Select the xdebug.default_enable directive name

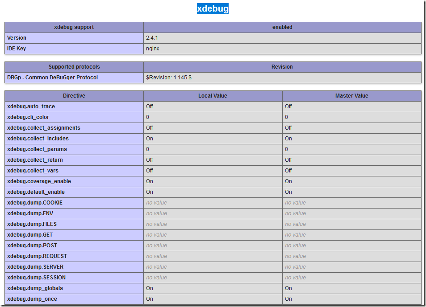click(36, 192)
